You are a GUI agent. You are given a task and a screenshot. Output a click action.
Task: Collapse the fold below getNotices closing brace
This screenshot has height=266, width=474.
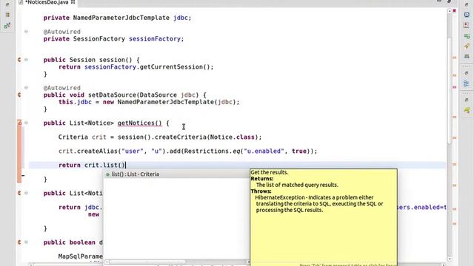27,193
